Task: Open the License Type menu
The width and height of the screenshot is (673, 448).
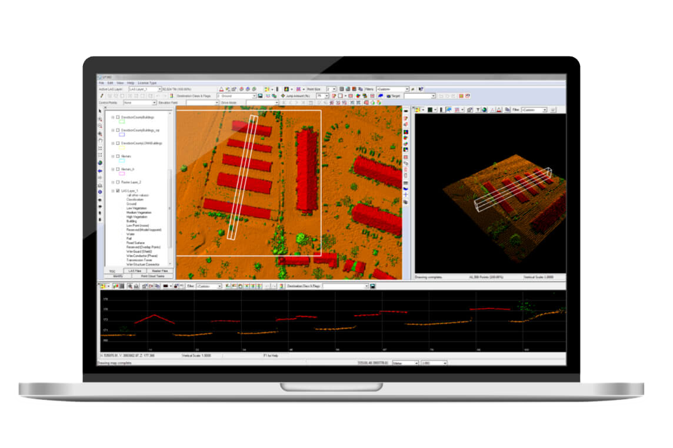Action: point(147,83)
